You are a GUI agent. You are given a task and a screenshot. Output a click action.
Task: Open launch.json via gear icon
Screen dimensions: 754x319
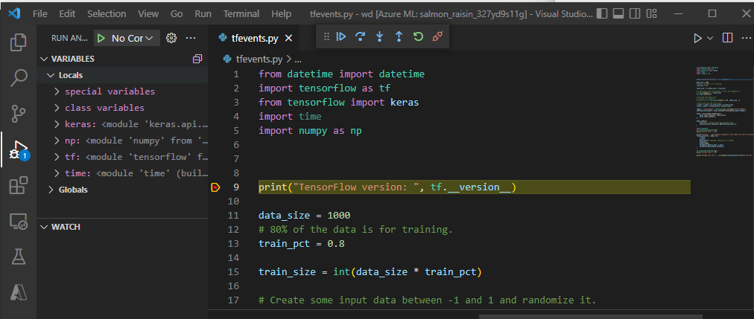coord(171,38)
